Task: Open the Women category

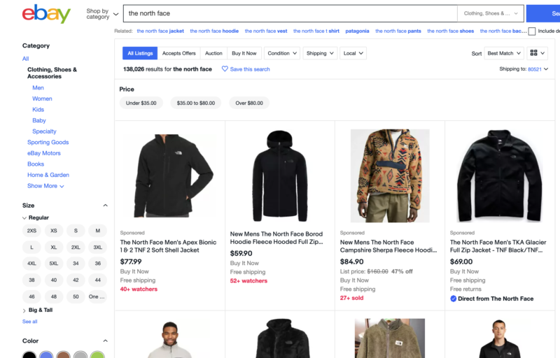Action: pos(42,99)
